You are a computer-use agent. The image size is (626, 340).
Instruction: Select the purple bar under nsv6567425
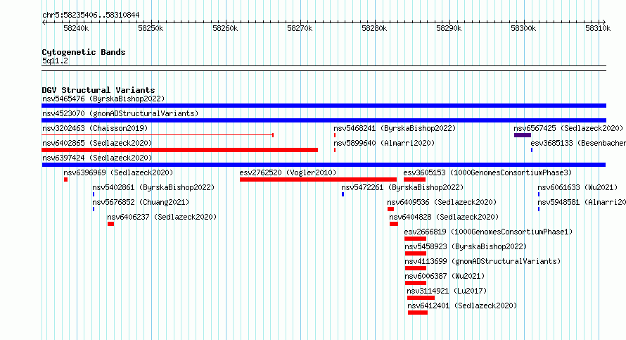(x=523, y=135)
